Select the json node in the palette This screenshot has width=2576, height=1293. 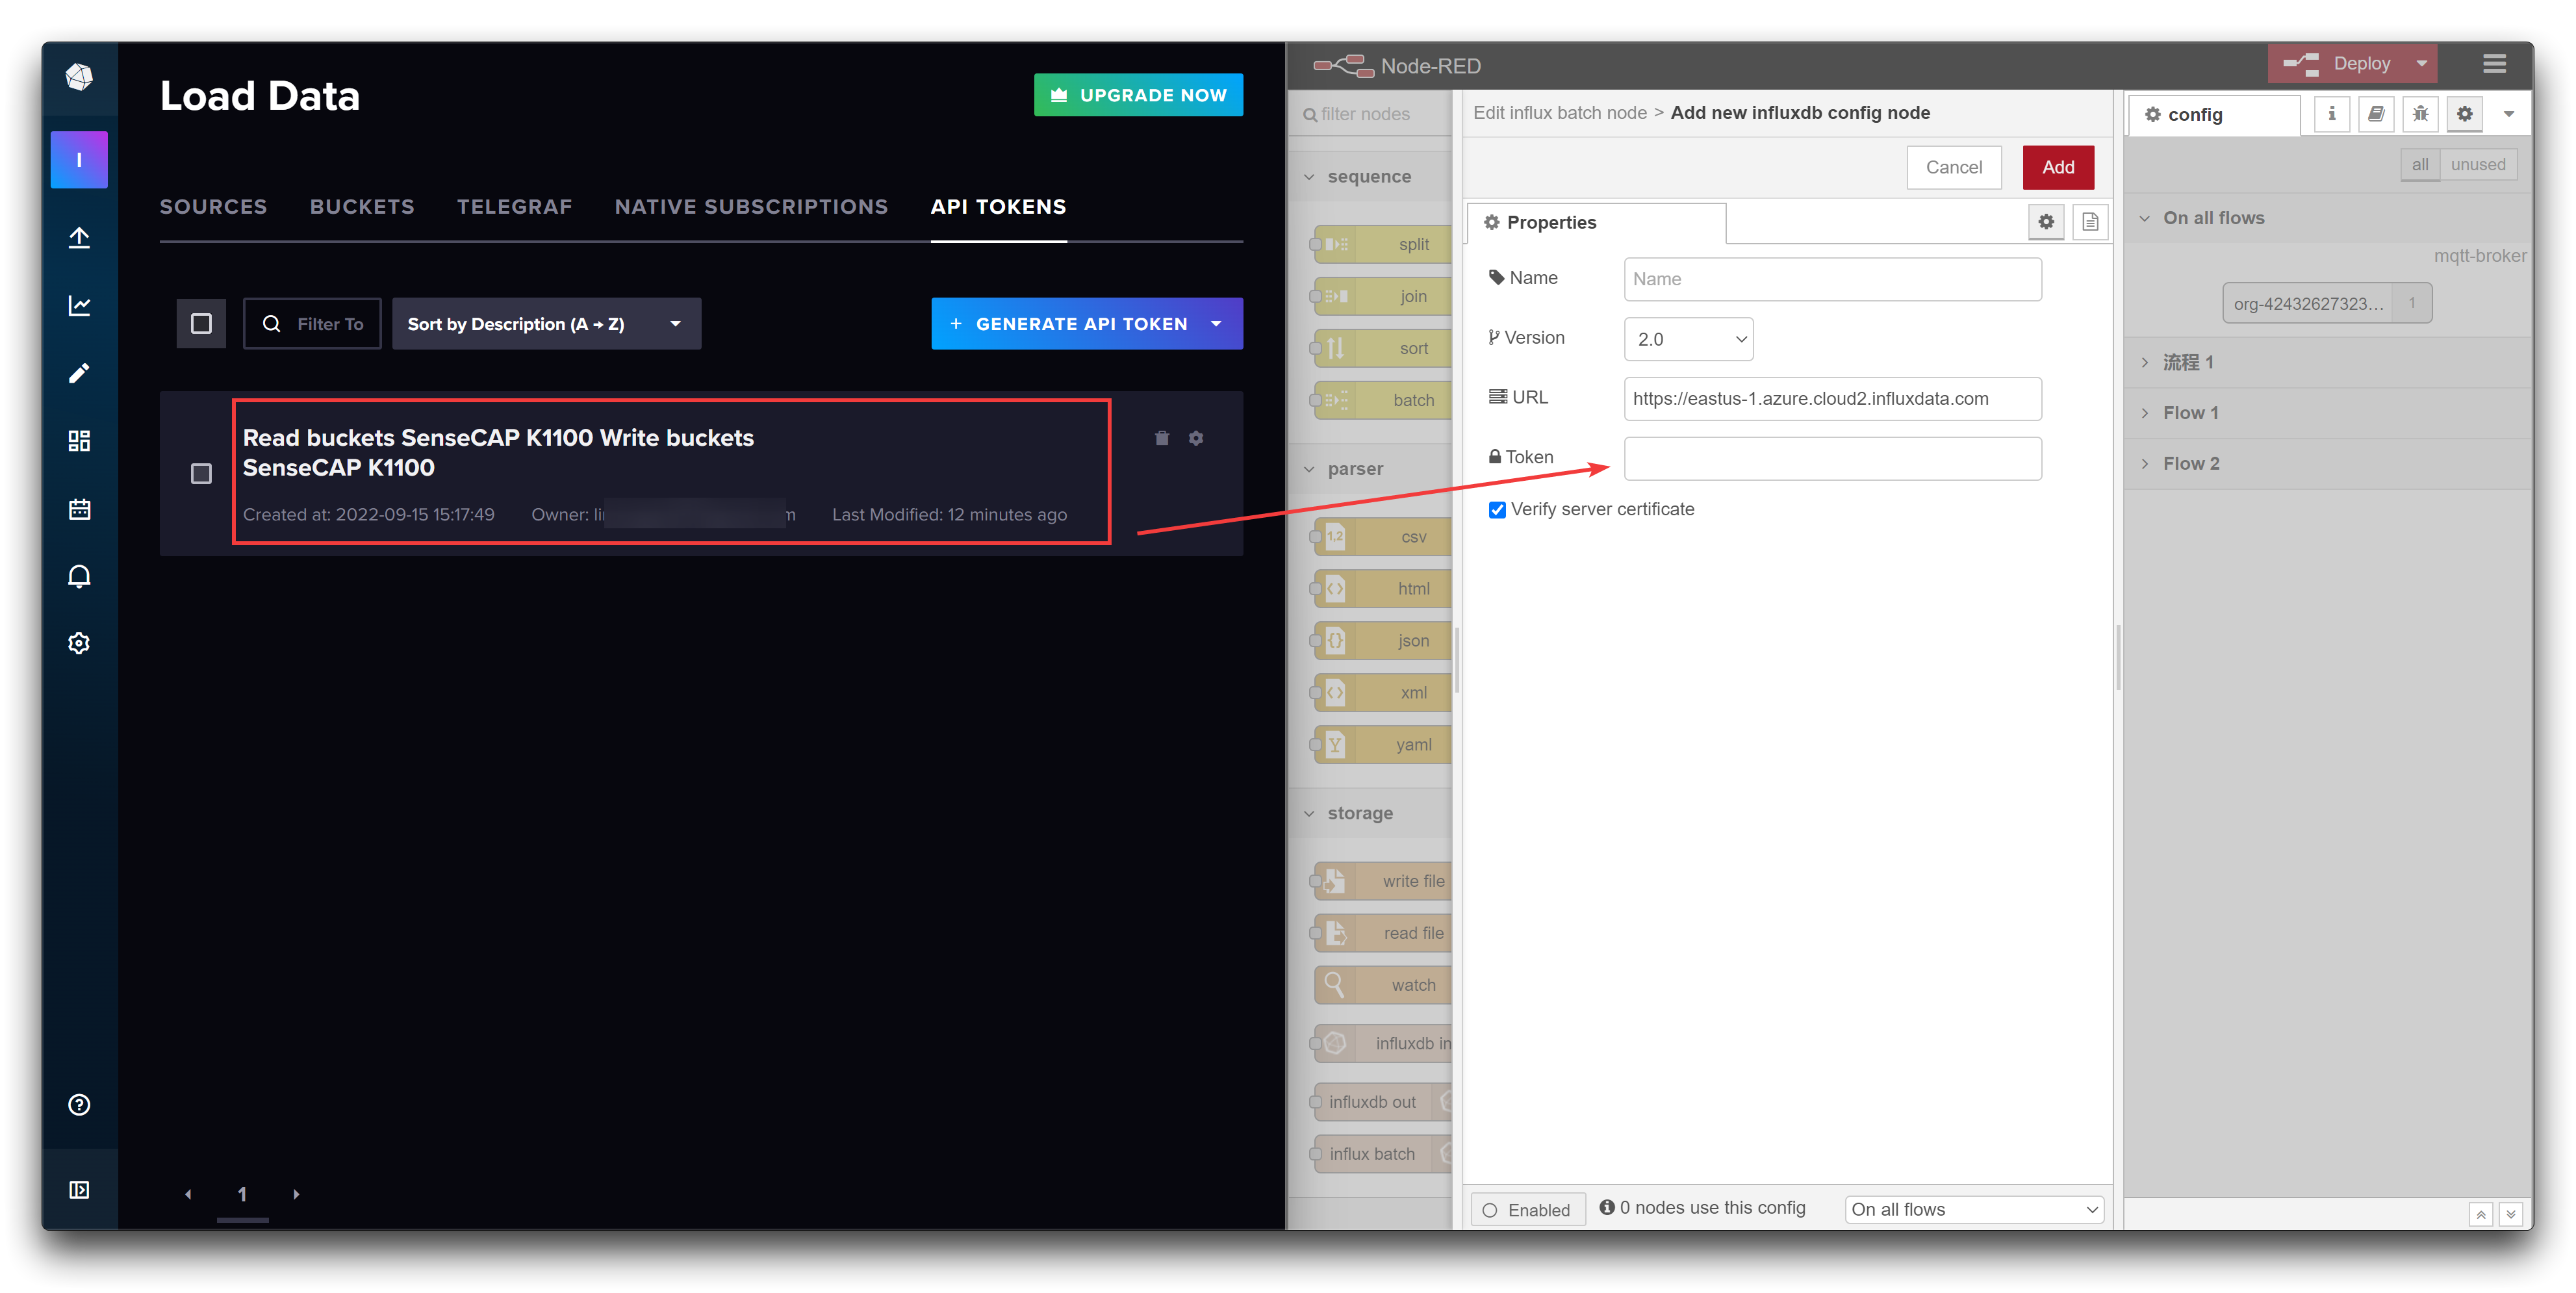pos(1383,641)
